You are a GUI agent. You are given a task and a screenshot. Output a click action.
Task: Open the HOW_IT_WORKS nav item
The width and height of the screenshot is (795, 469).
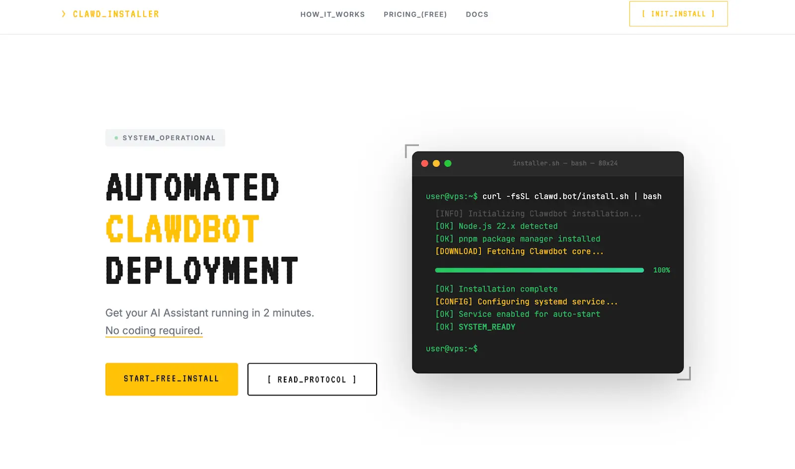[x=332, y=14]
